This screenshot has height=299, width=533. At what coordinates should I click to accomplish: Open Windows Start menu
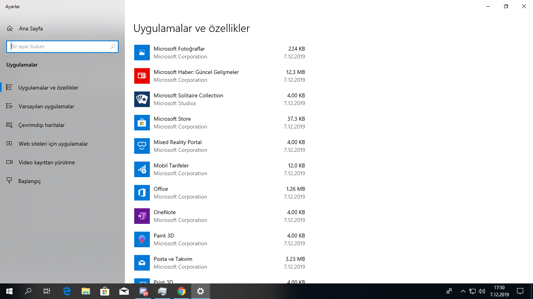(9, 291)
